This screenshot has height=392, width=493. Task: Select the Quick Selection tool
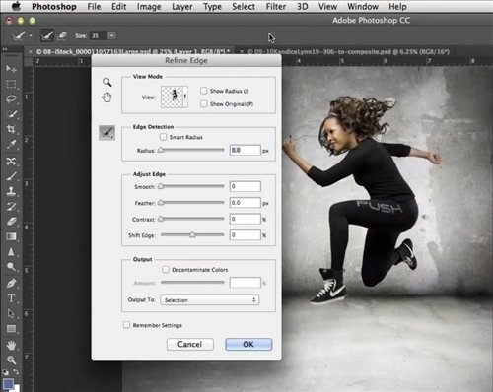click(x=11, y=114)
